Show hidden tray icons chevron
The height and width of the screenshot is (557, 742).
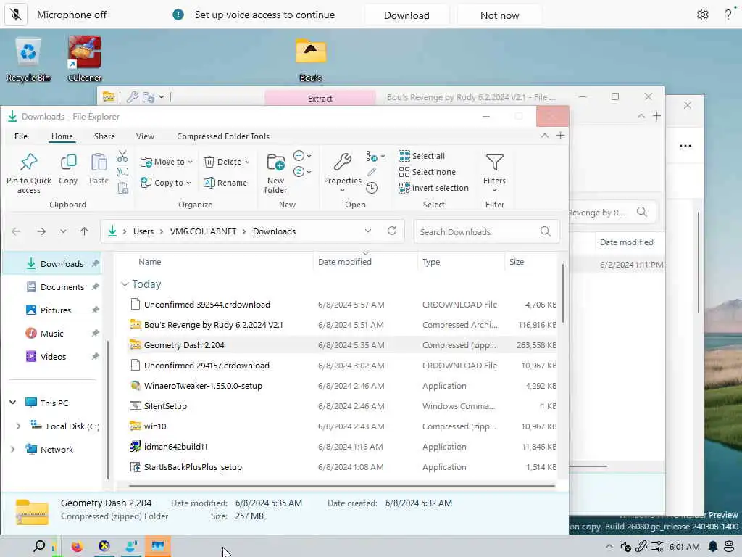[609, 547]
